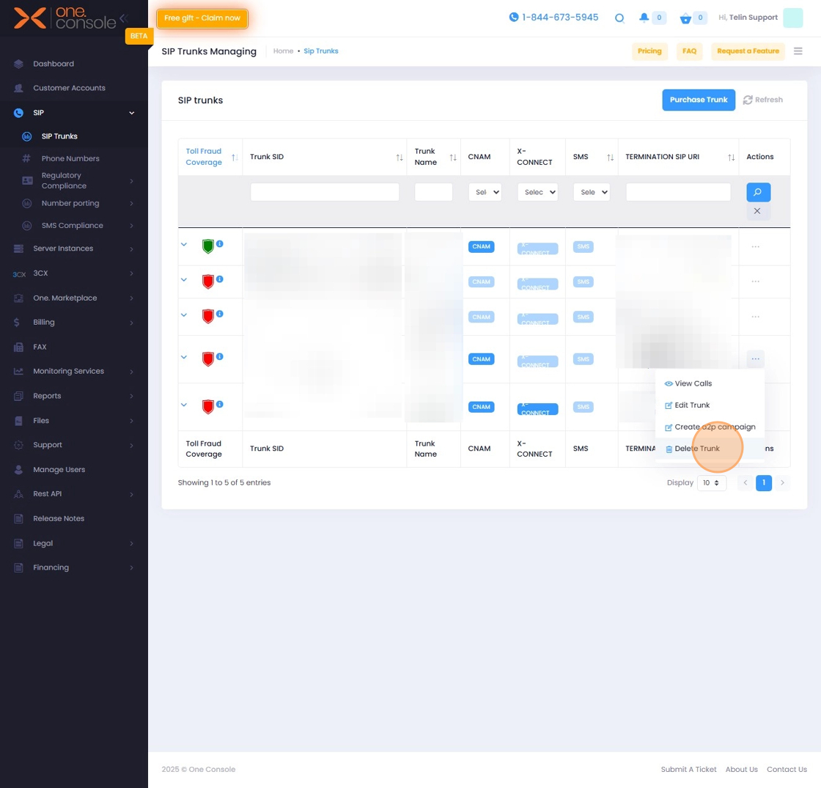Viewport: 821px width, 788px height.
Task: Toggle the X-CONNECT badge in the first row
Action: coord(538,248)
